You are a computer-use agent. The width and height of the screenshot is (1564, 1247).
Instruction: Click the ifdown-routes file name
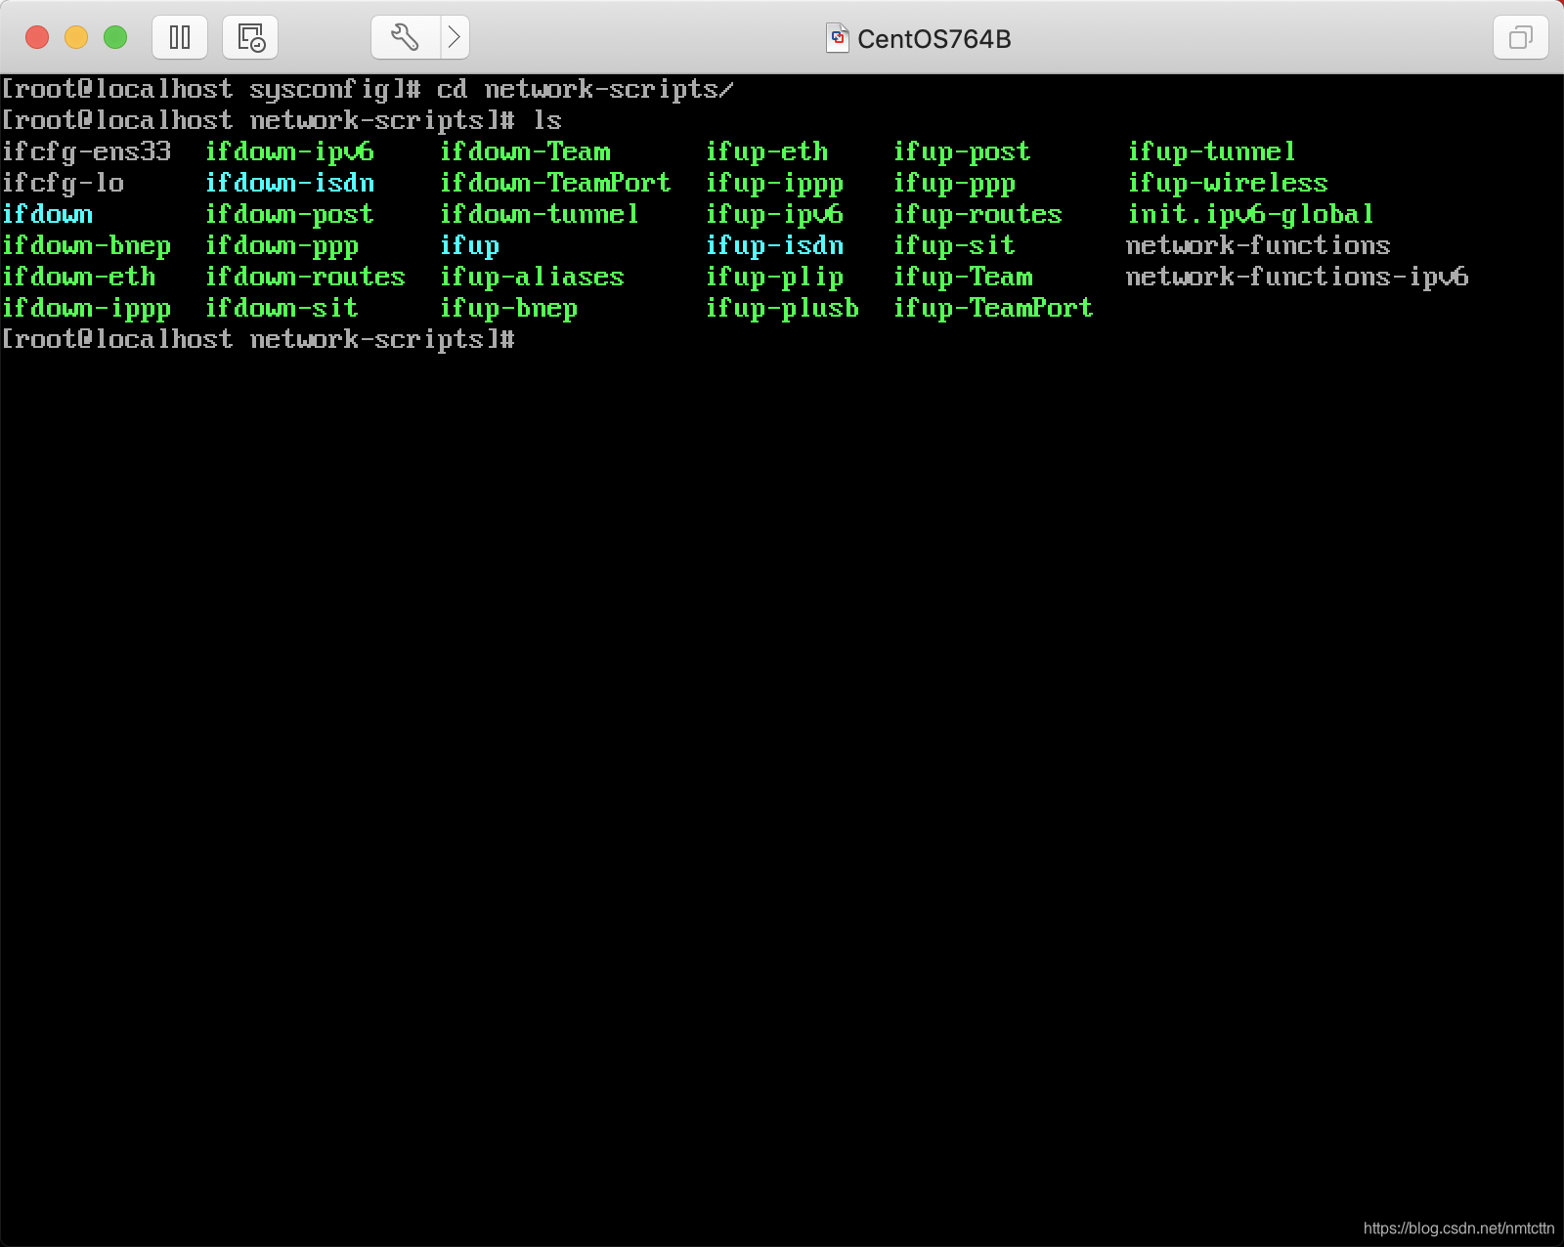point(306,277)
